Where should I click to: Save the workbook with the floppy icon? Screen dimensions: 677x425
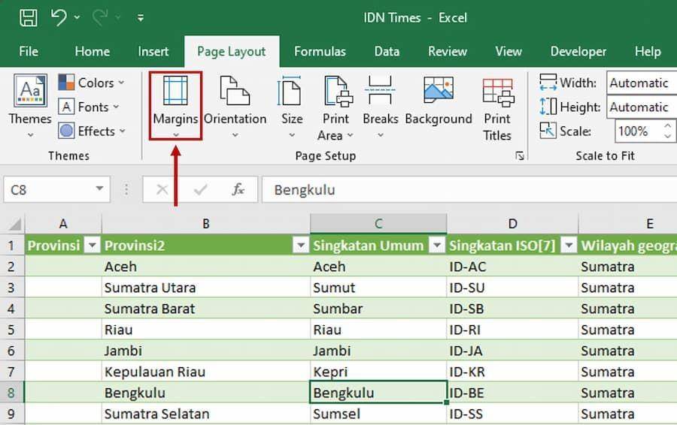click(x=29, y=18)
